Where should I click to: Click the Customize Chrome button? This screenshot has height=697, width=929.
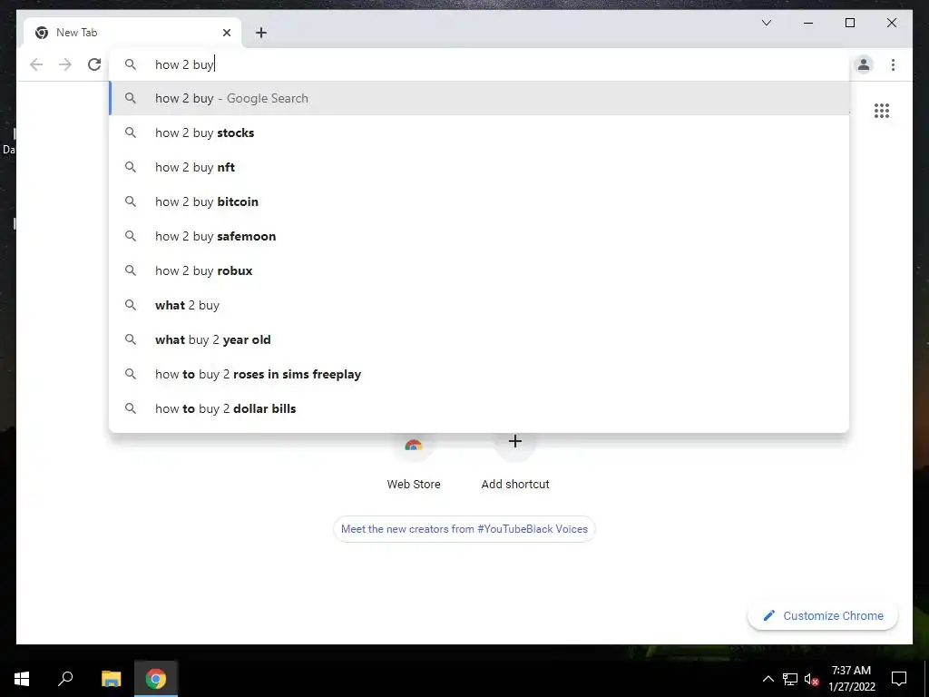pyautogui.click(x=823, y=616)
